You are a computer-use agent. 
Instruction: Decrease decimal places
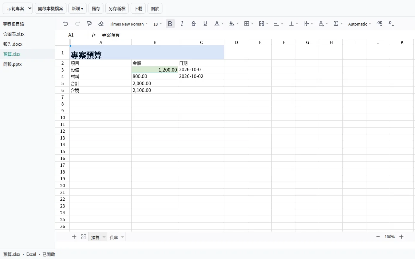tap(391, 24)
